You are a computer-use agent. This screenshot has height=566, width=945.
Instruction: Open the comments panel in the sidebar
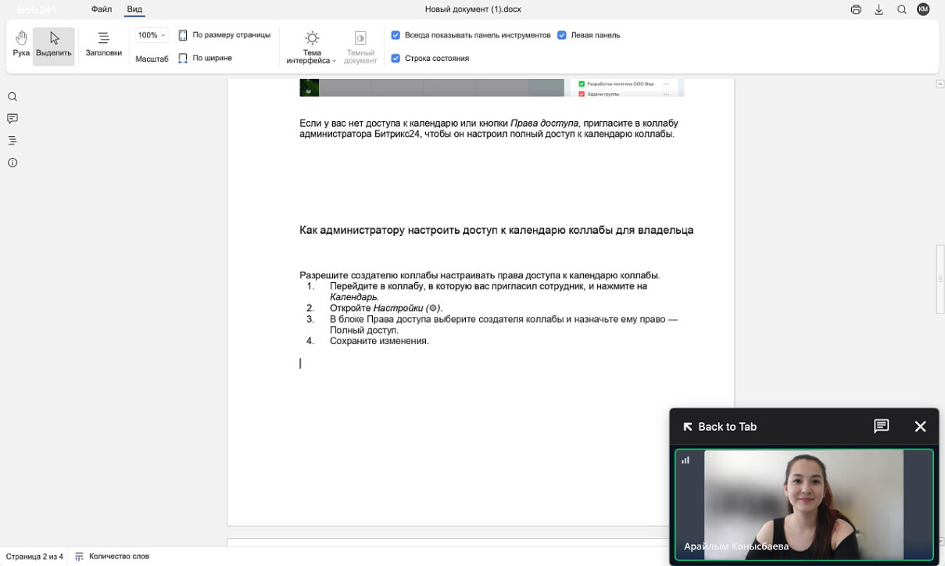[13, 119]
